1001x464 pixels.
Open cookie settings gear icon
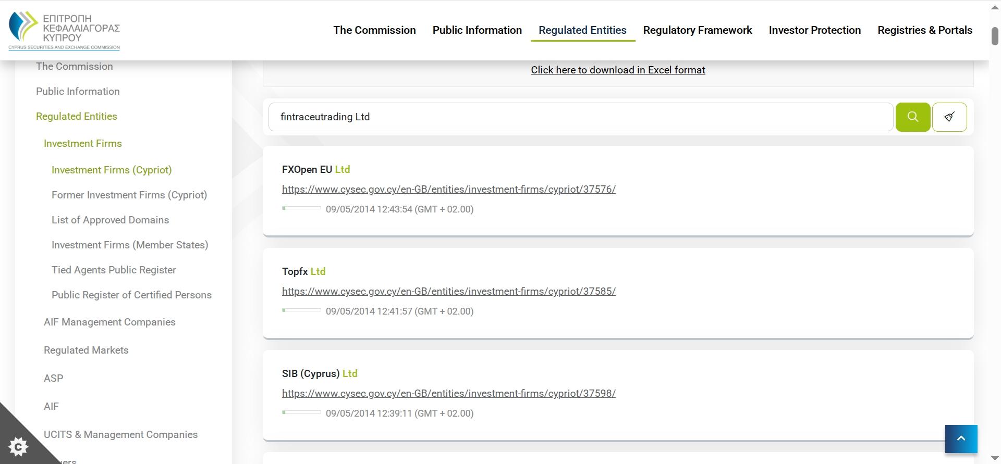tap(18, 446)
